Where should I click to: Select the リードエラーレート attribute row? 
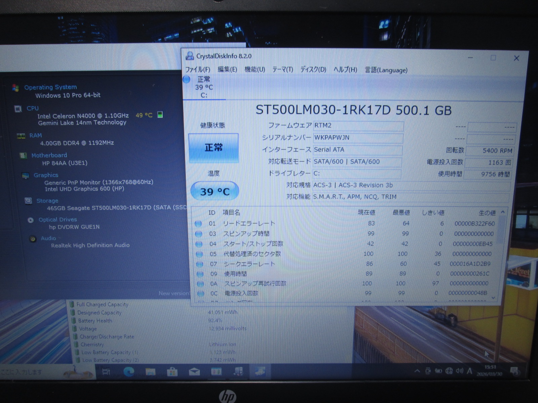tap(249, 223)
